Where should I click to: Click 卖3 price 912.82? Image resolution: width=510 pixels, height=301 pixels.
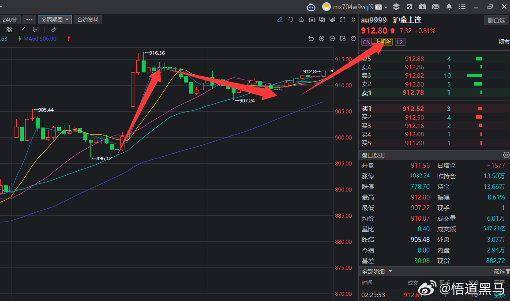coord(414,75)
